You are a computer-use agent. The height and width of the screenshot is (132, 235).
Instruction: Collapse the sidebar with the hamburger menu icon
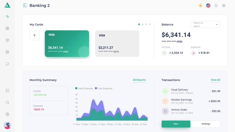(x=25, y=5)
